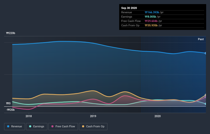Toggle the Free Cash Flow legend button
The image size is (210, 134).
coord(63,127)
